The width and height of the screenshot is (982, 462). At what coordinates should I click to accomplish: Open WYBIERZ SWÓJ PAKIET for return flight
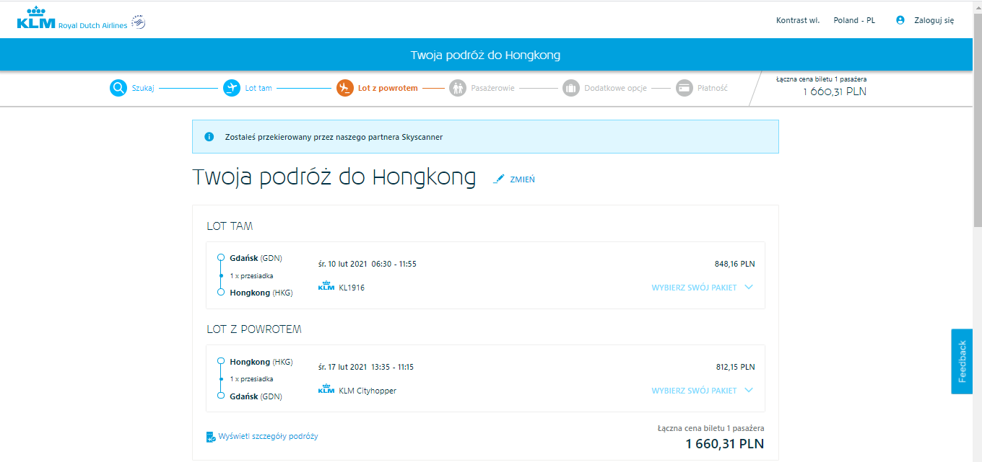(x=694, y=391)
